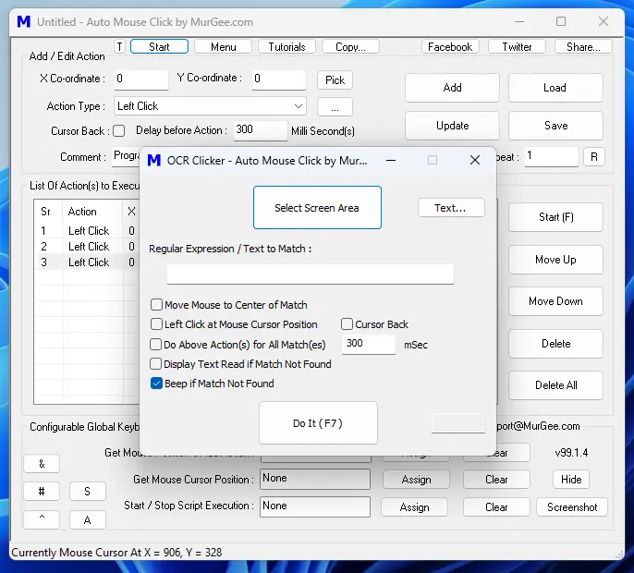Uncheck Beep if Match Not Found
The width and height of the screenshot is (634, 573).
tap(156, 383)
